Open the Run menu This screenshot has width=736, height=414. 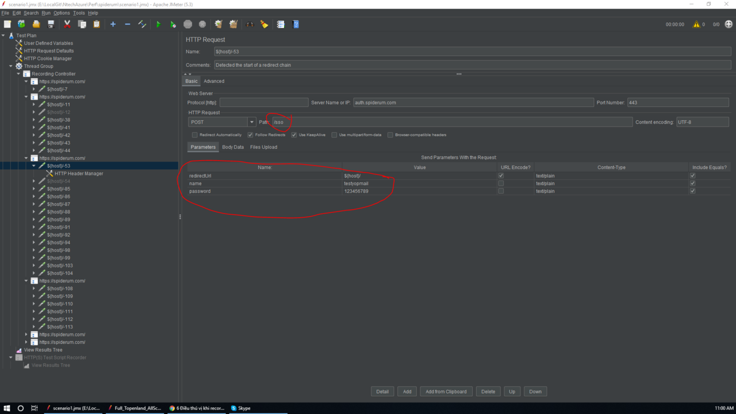tap(46, 13)
